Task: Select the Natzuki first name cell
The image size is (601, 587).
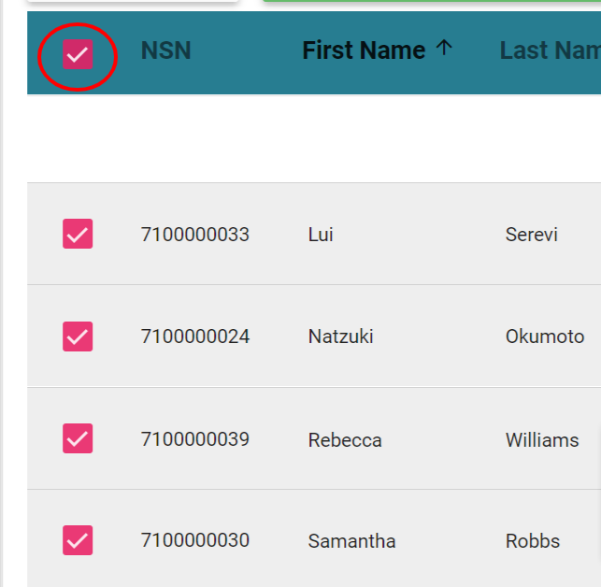Action: (x=340, y=336)
